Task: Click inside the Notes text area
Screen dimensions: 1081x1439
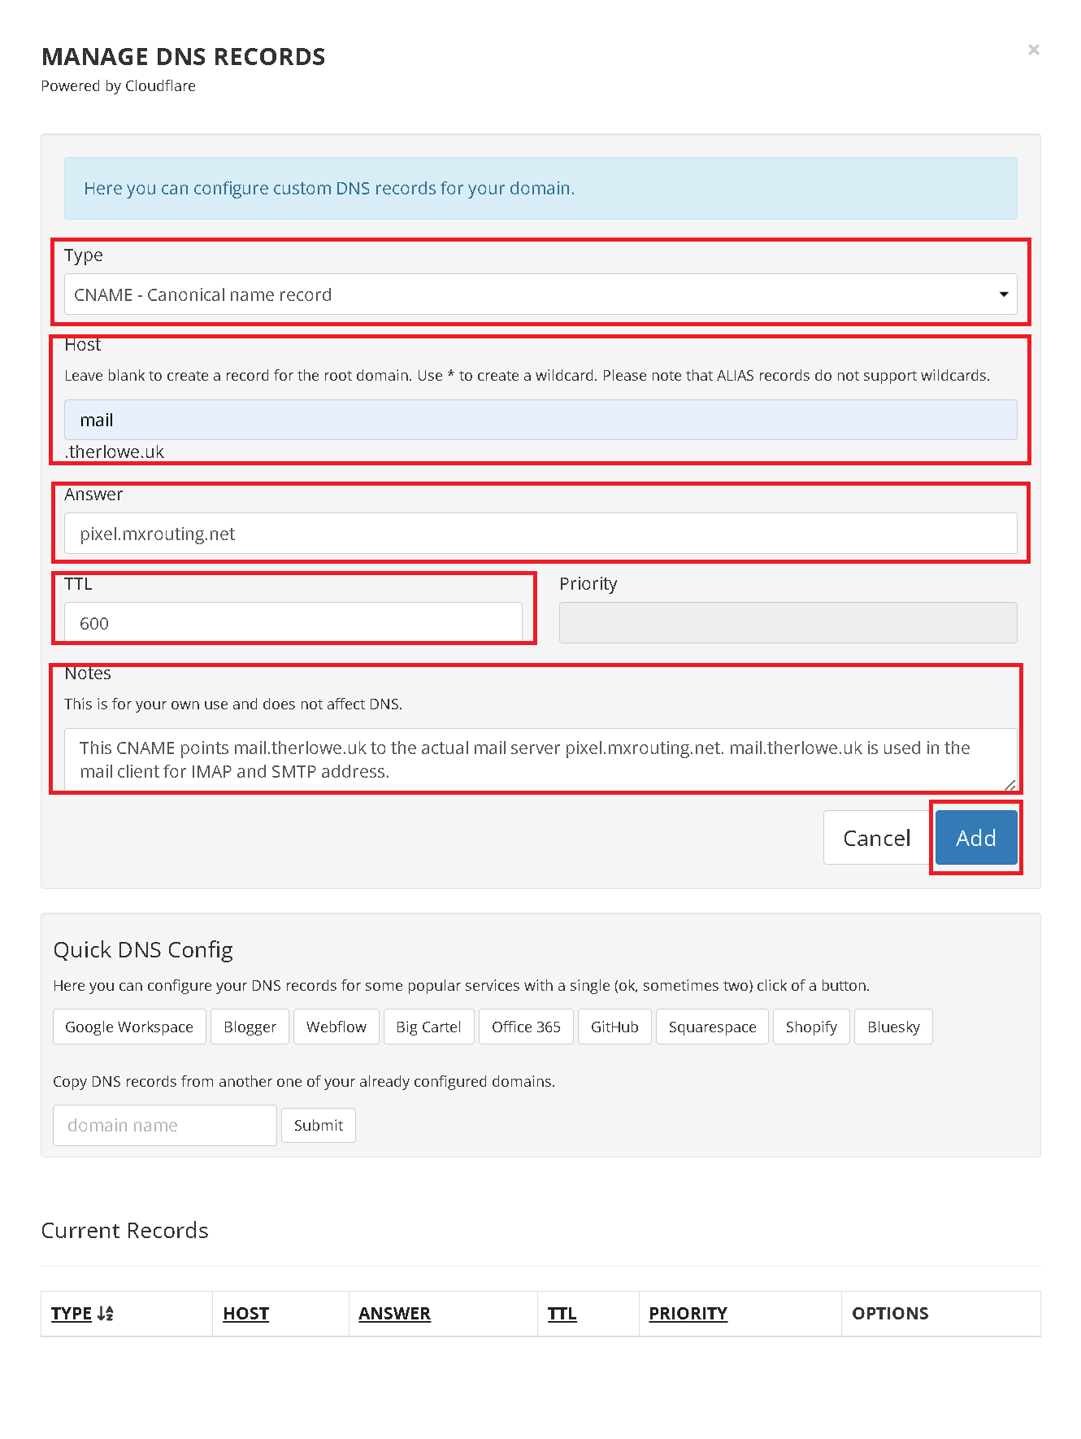Action: (x=540, y=760)
